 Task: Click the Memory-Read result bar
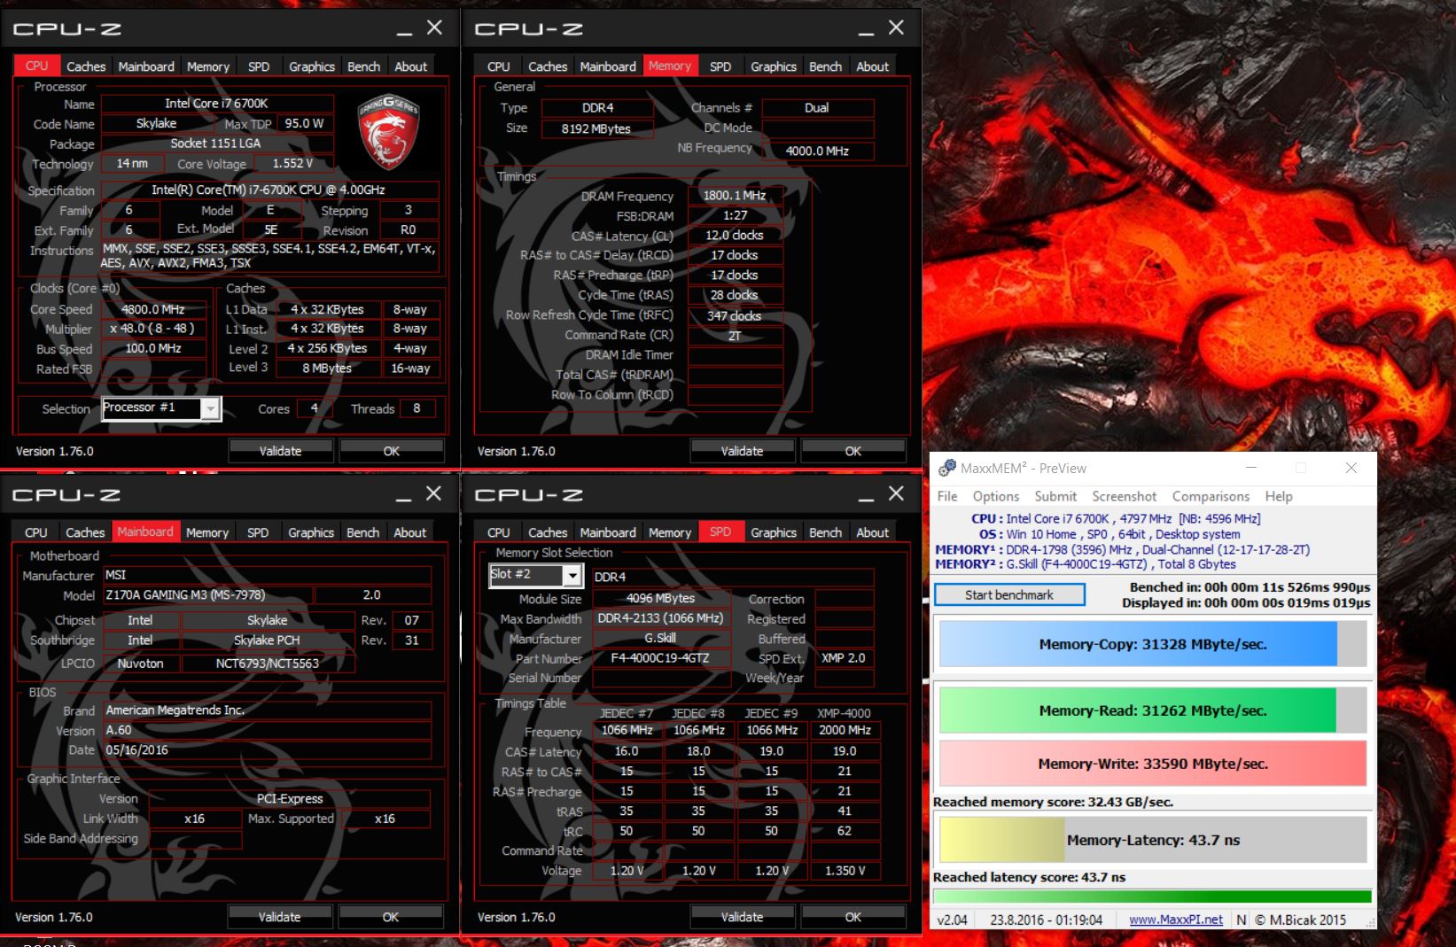1153,710
